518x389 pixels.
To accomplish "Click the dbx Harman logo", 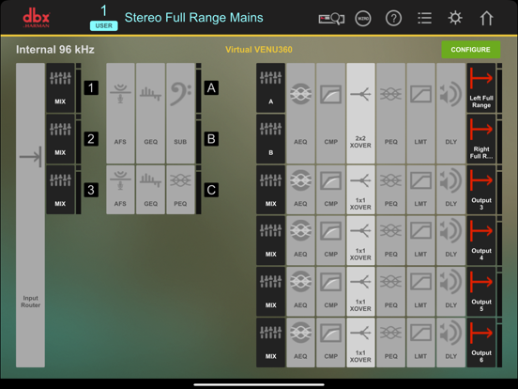I will click(37, 18).
